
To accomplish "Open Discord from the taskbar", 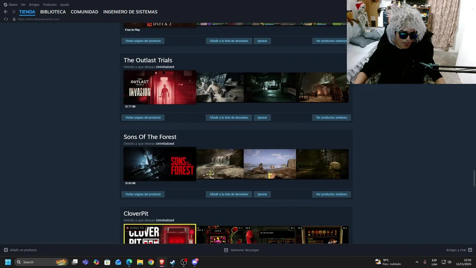I will [x=195, y=262].
